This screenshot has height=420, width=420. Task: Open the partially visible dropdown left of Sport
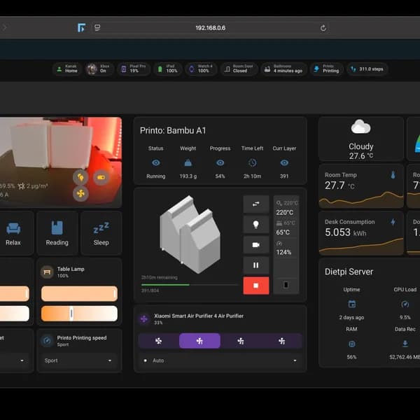(x=15, y=360)
